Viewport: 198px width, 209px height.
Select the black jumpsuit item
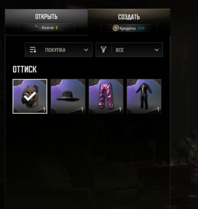(x=144, y=96)
